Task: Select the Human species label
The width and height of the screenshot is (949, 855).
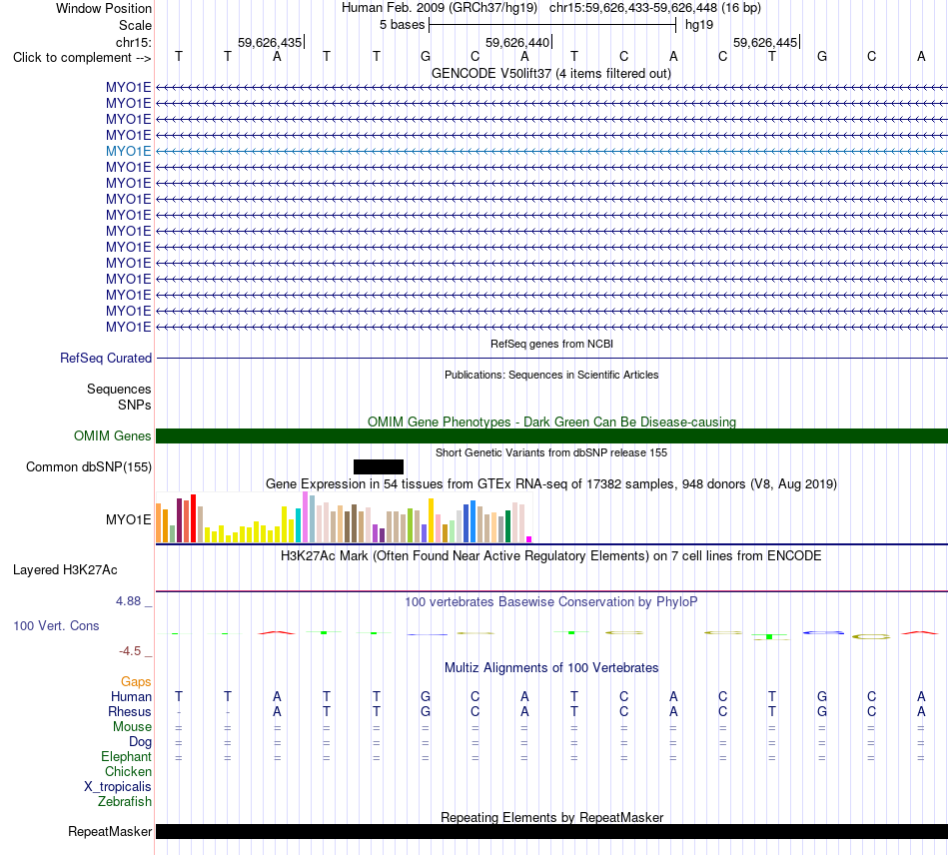Action: (x=131, y=696)
